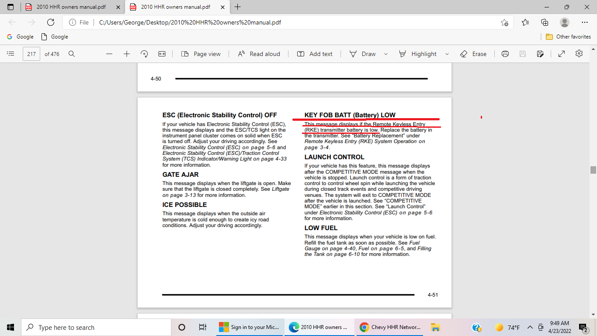The image size is (597, 336).
Task: Open Other favorites folder
Action: [x=568, y=37]
